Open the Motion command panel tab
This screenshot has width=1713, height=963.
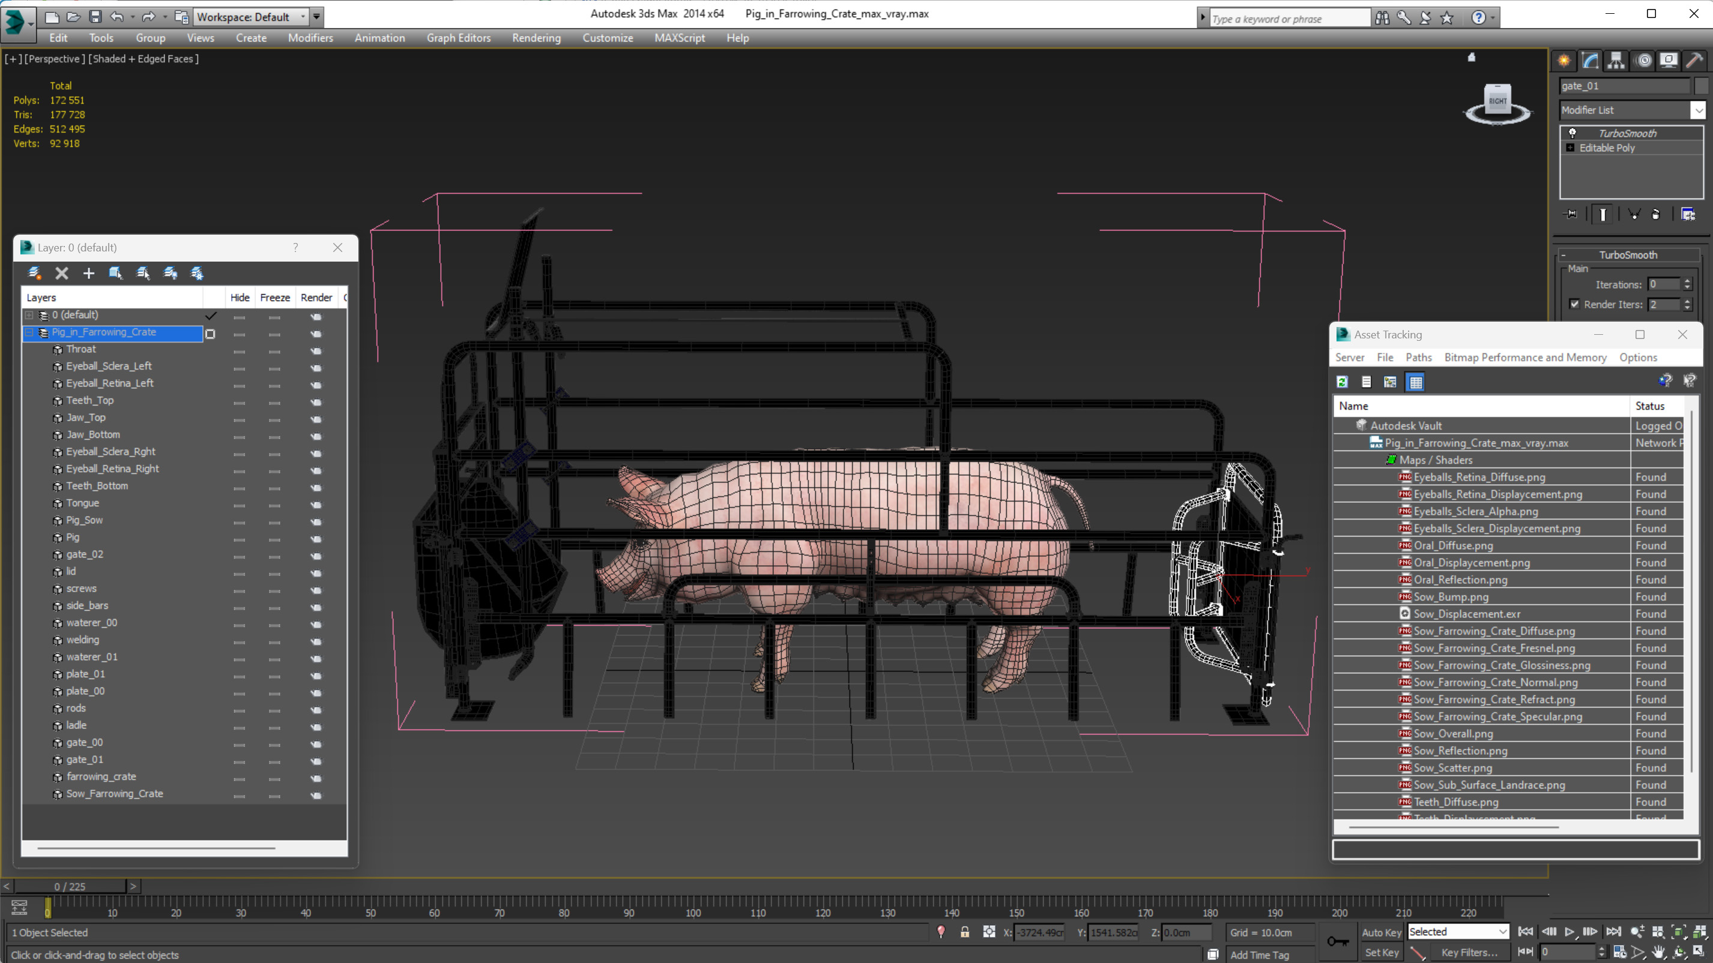pos(1644,61)
